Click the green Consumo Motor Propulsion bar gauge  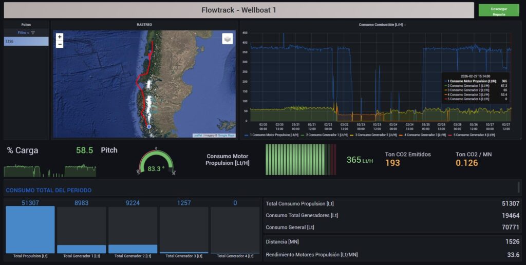tap(300, 160)
